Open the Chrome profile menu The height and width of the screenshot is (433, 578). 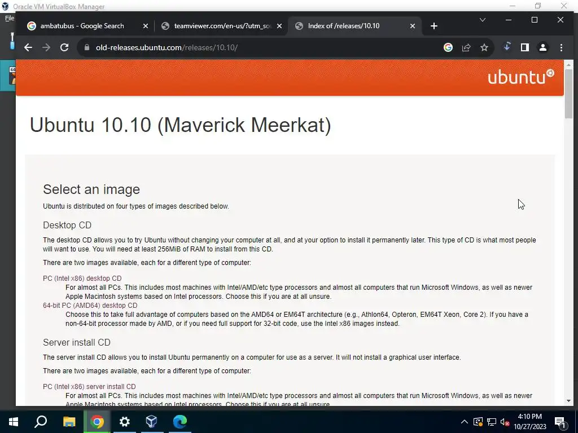point(543,47)
